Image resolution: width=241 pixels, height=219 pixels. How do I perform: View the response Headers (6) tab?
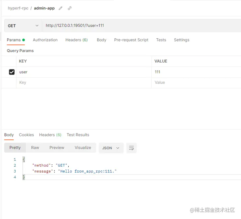pyautogui.click(x=50, y=135)
